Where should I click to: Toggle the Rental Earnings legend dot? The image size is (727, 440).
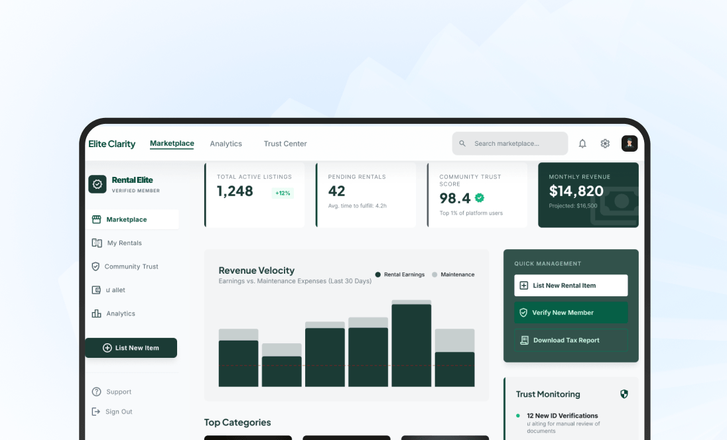(377, 274)
